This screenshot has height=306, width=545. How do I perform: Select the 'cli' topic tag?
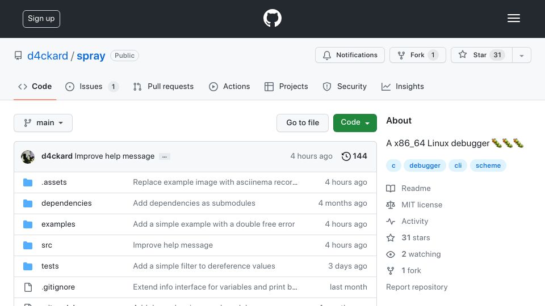tap(458, 165)
